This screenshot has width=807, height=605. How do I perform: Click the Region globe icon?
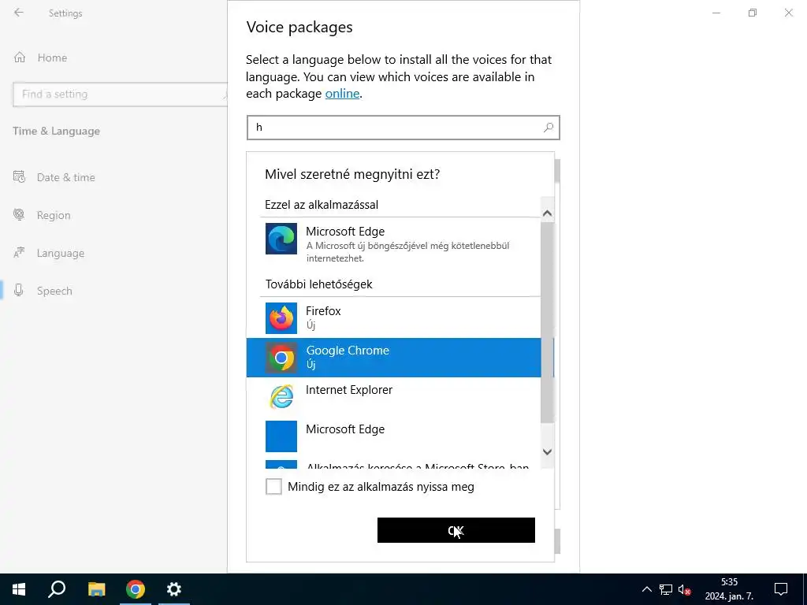tap(19, 214)
